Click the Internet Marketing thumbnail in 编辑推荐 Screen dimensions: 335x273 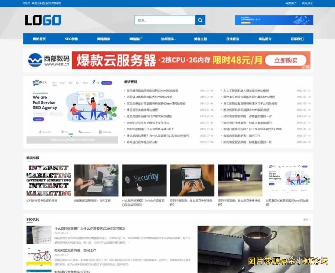point(48,180)
